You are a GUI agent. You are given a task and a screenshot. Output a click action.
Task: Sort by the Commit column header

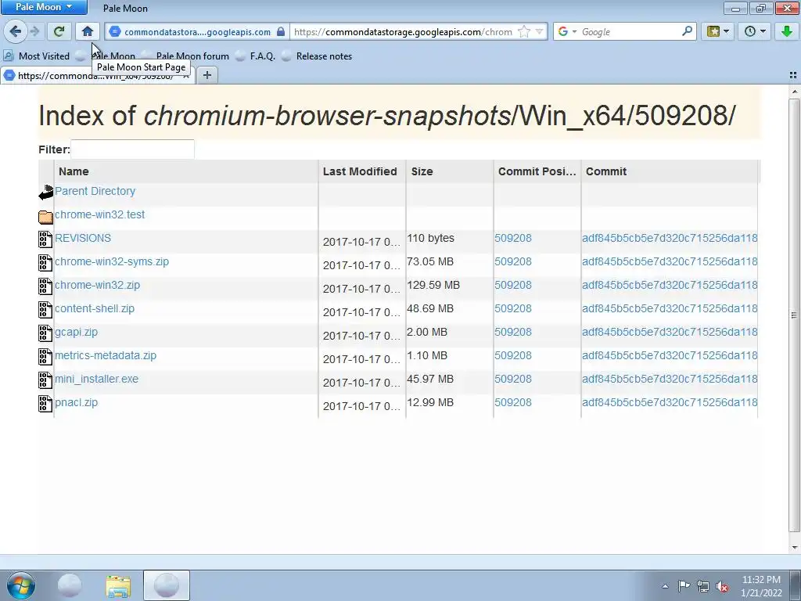670,171
